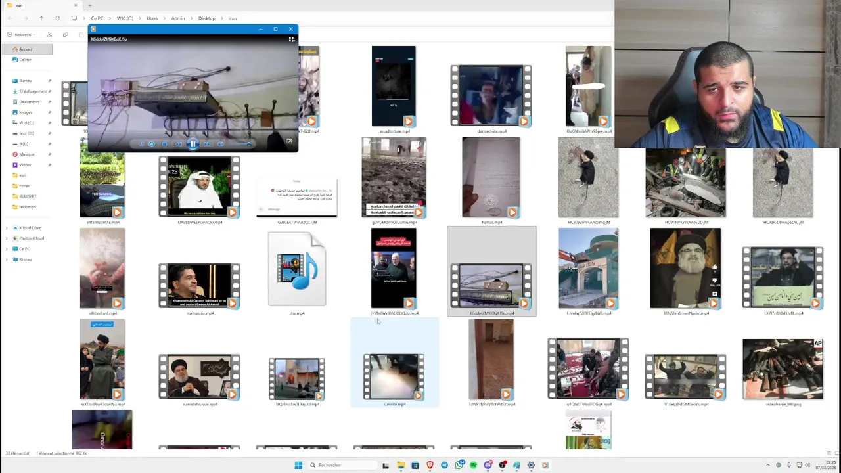Open Telegram from the taskbar
Image resolution: width=841 pixels, height=473 pixels.
pos(444,465)
